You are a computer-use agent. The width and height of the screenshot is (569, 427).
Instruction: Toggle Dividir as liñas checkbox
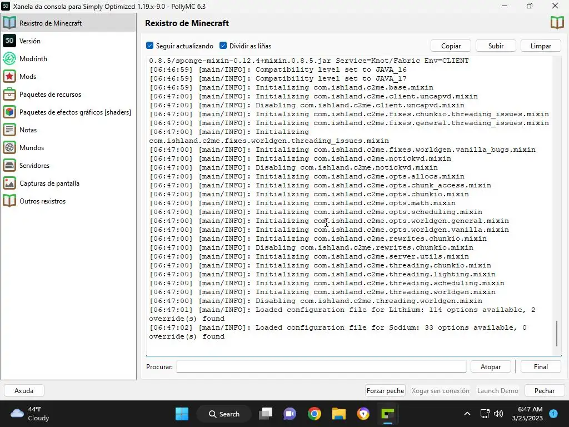223,46
